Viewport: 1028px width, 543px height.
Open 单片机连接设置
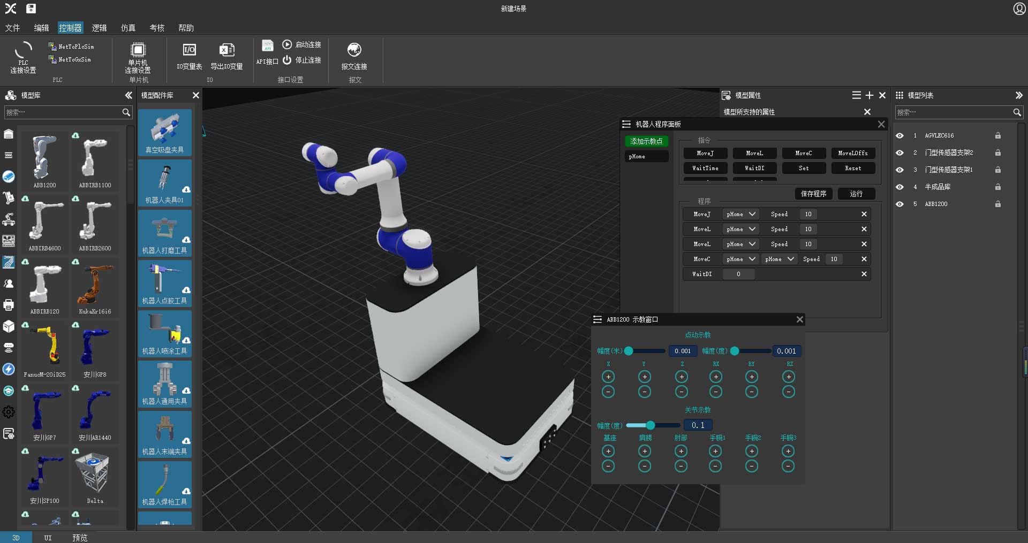(138, 58)
